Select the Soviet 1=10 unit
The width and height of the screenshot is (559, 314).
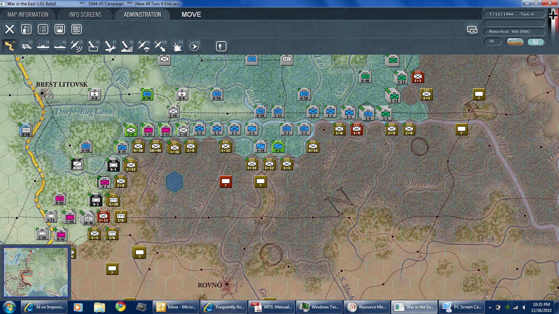click(113, 200)
